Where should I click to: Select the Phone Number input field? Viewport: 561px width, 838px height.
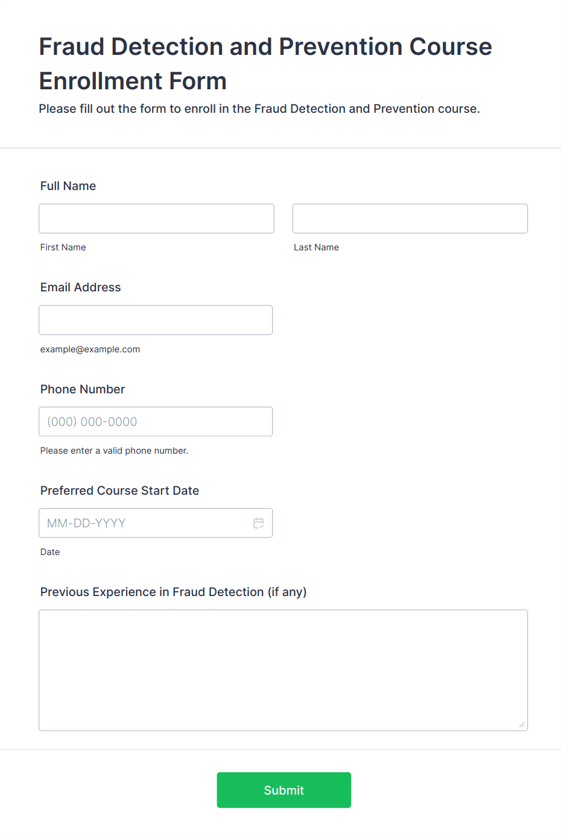point(156,422)
